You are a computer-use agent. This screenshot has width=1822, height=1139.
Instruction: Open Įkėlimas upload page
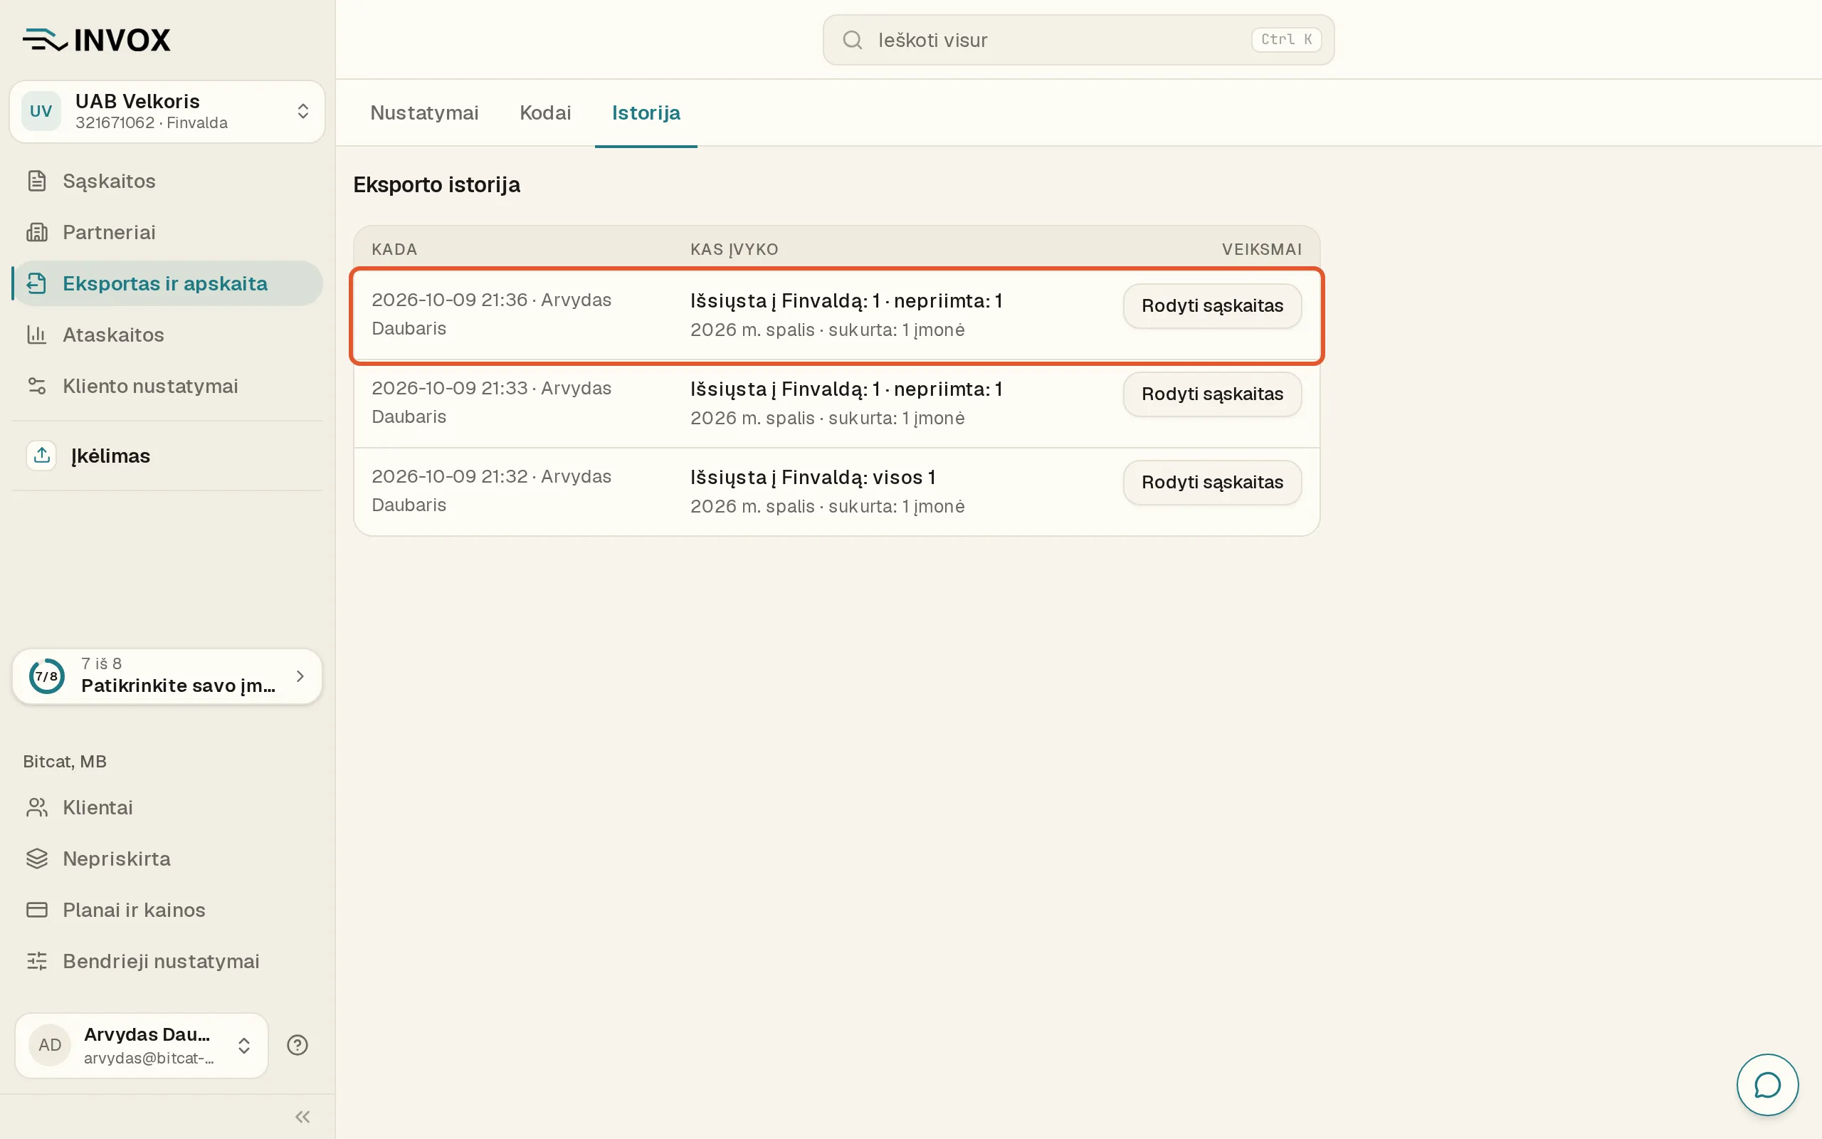pos(167,456)
